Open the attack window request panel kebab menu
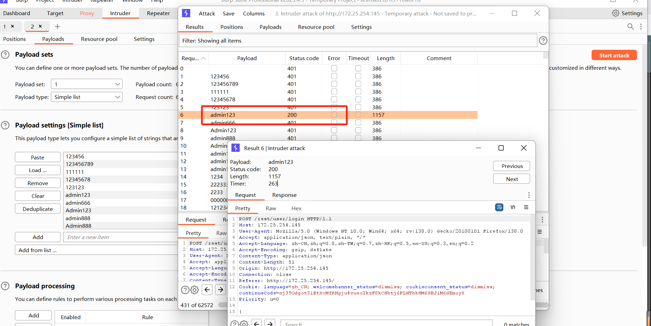This screenshot has width=651, height=326. [x=542, y=220]
